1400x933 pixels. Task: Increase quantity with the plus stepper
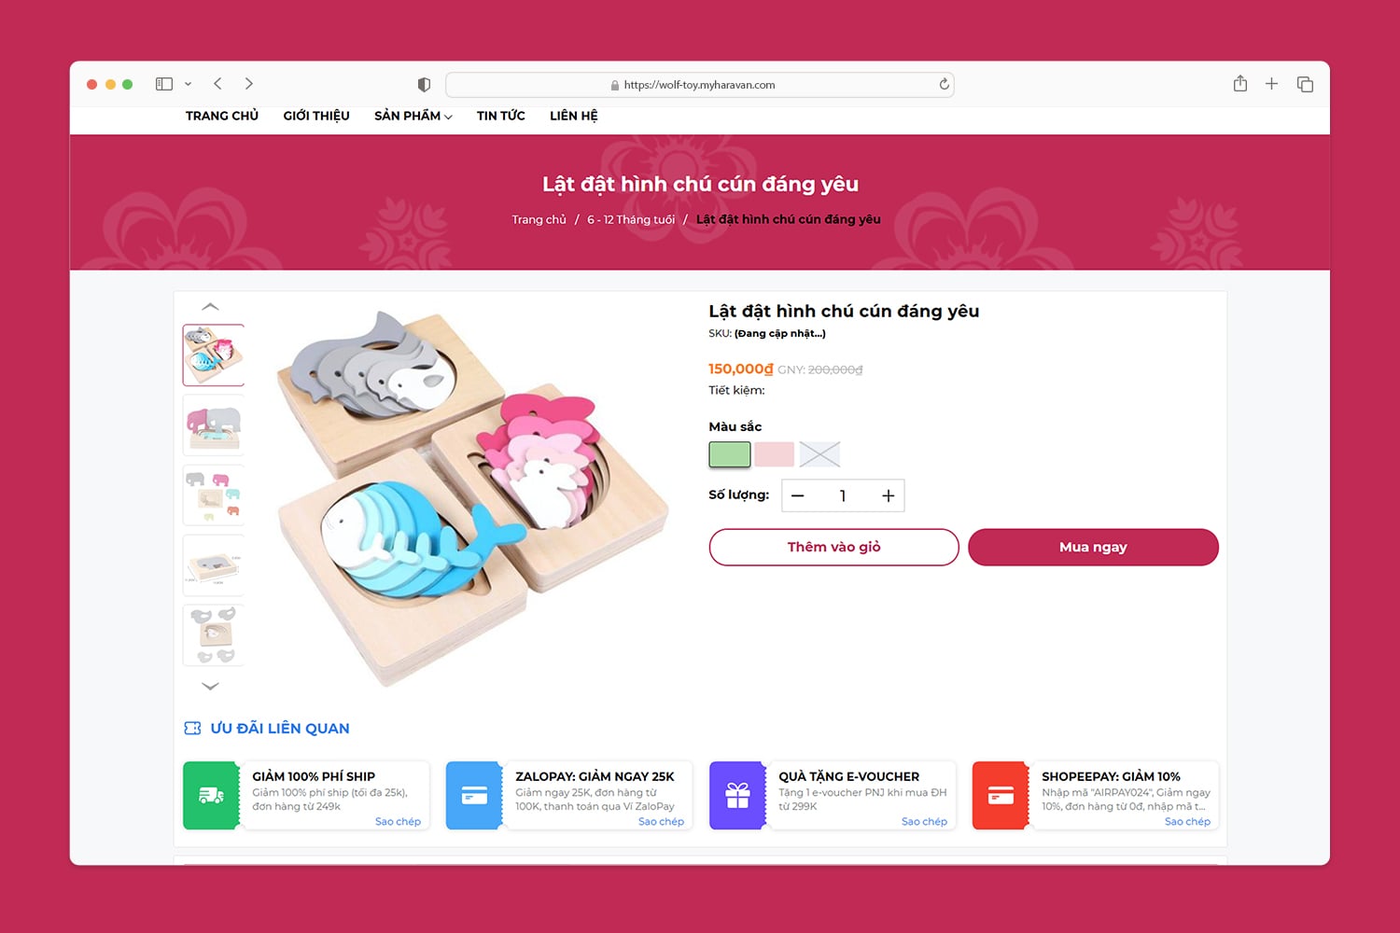pyautogui.click(x=889, y=495)
